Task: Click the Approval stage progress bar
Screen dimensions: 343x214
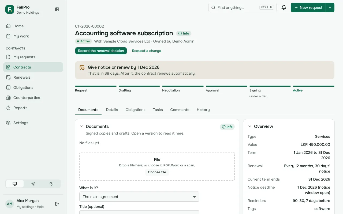Action: pos(226,86)
